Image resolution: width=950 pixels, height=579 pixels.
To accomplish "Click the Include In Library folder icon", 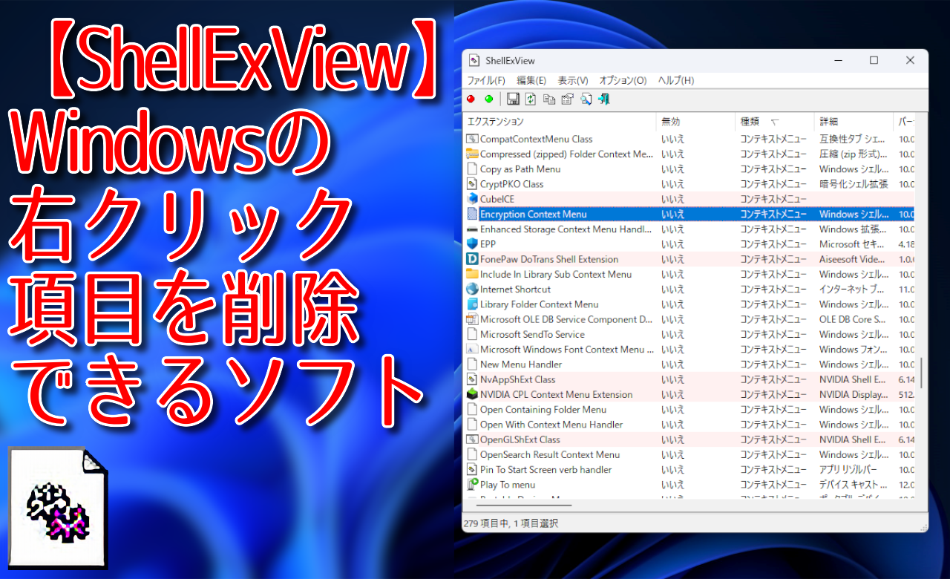I will click(x=472, y=275).
